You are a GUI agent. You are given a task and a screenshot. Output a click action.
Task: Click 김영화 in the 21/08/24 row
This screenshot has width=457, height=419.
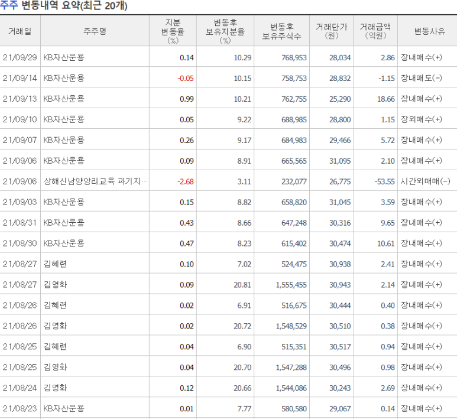(x=55, y=388)
